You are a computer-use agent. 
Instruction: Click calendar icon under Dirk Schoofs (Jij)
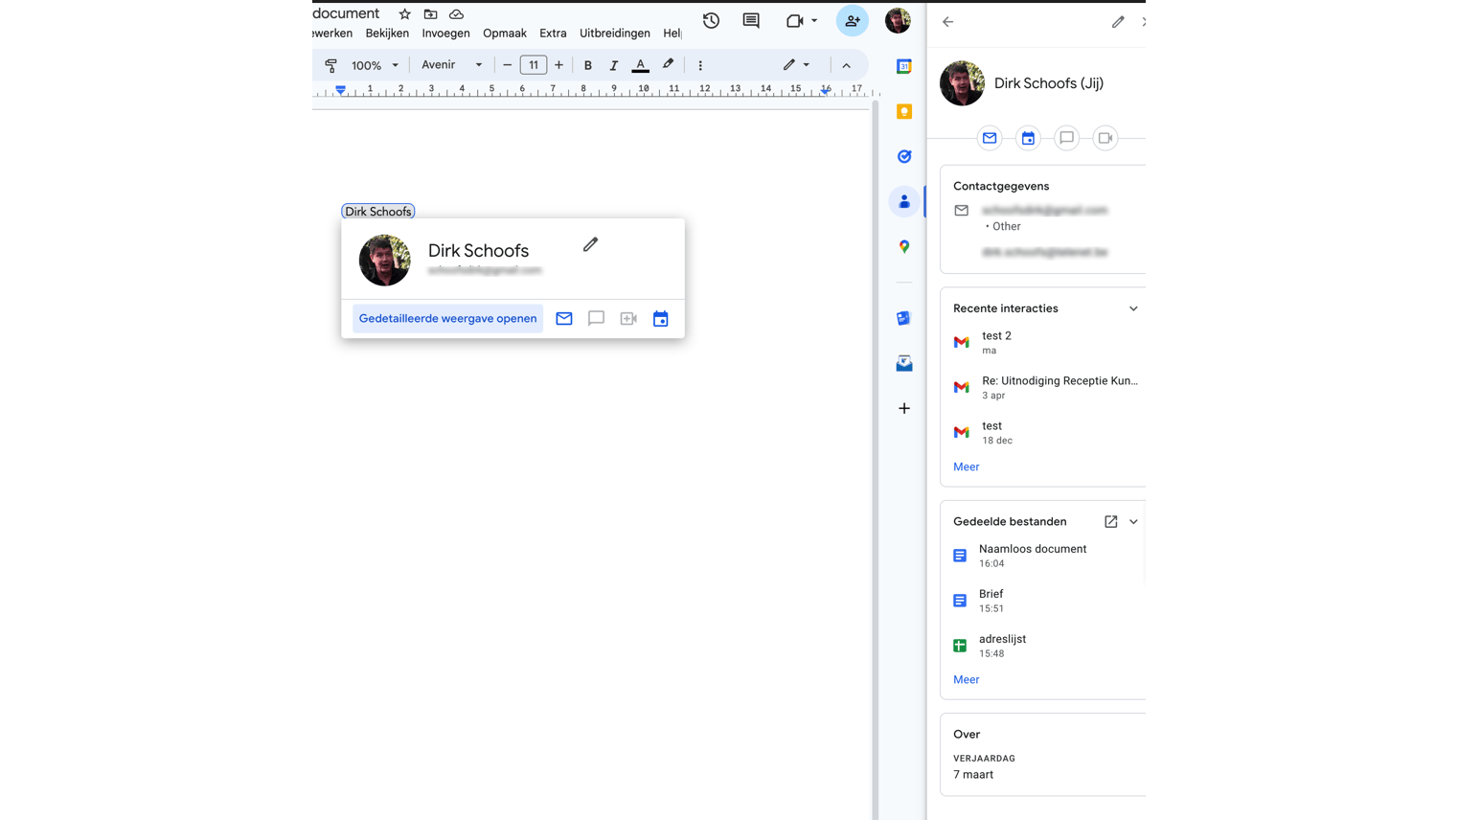[1028, 138]
